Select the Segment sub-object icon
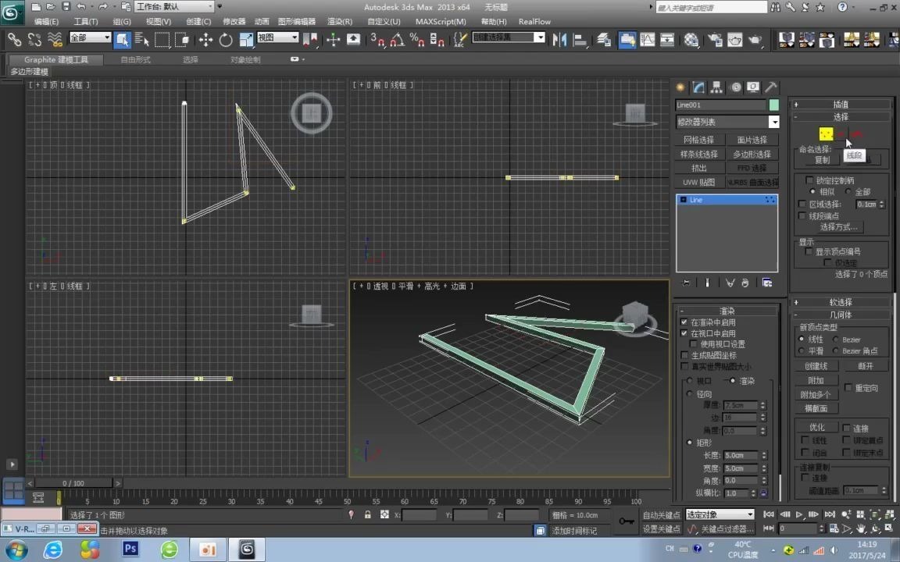This screenshot has height=562, width=900. [x=841, y=133]
